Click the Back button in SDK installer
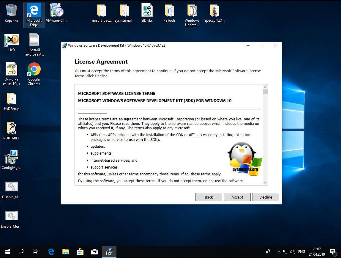 coord(209,197)
